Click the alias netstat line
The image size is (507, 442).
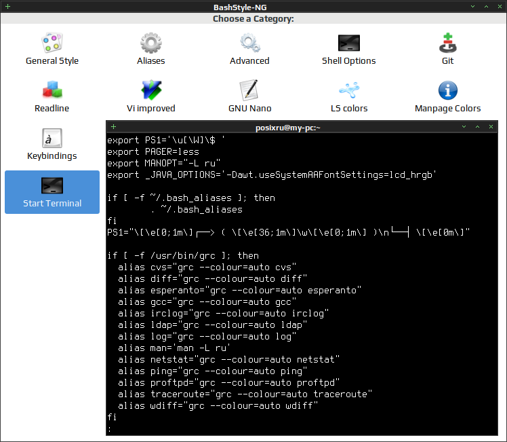(x=229, y=360)
